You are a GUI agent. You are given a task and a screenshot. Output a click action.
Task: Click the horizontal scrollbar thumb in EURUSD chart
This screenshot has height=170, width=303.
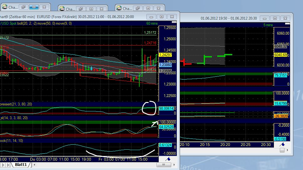point(164,165)
